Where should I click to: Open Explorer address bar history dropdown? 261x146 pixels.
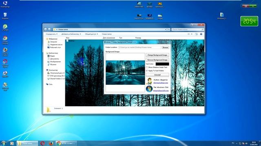click(166, 30)
